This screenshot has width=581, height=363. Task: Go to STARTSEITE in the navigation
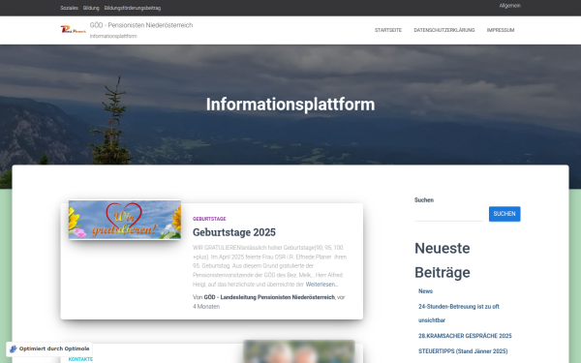[x=388, y=30]
